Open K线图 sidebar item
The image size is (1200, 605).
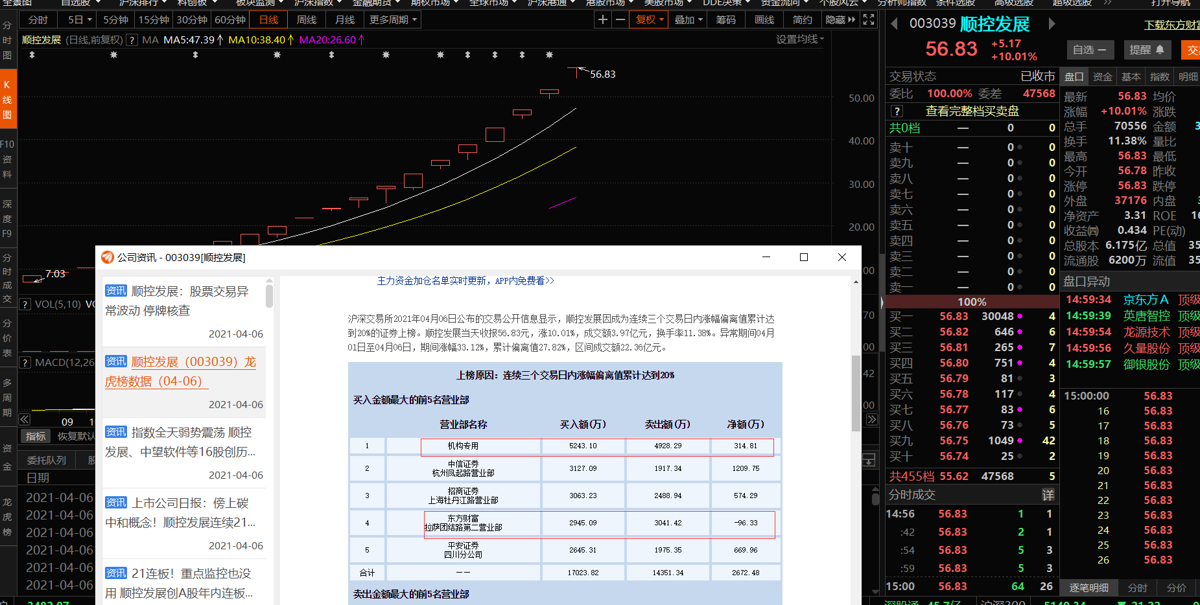(x=7, y=100)
